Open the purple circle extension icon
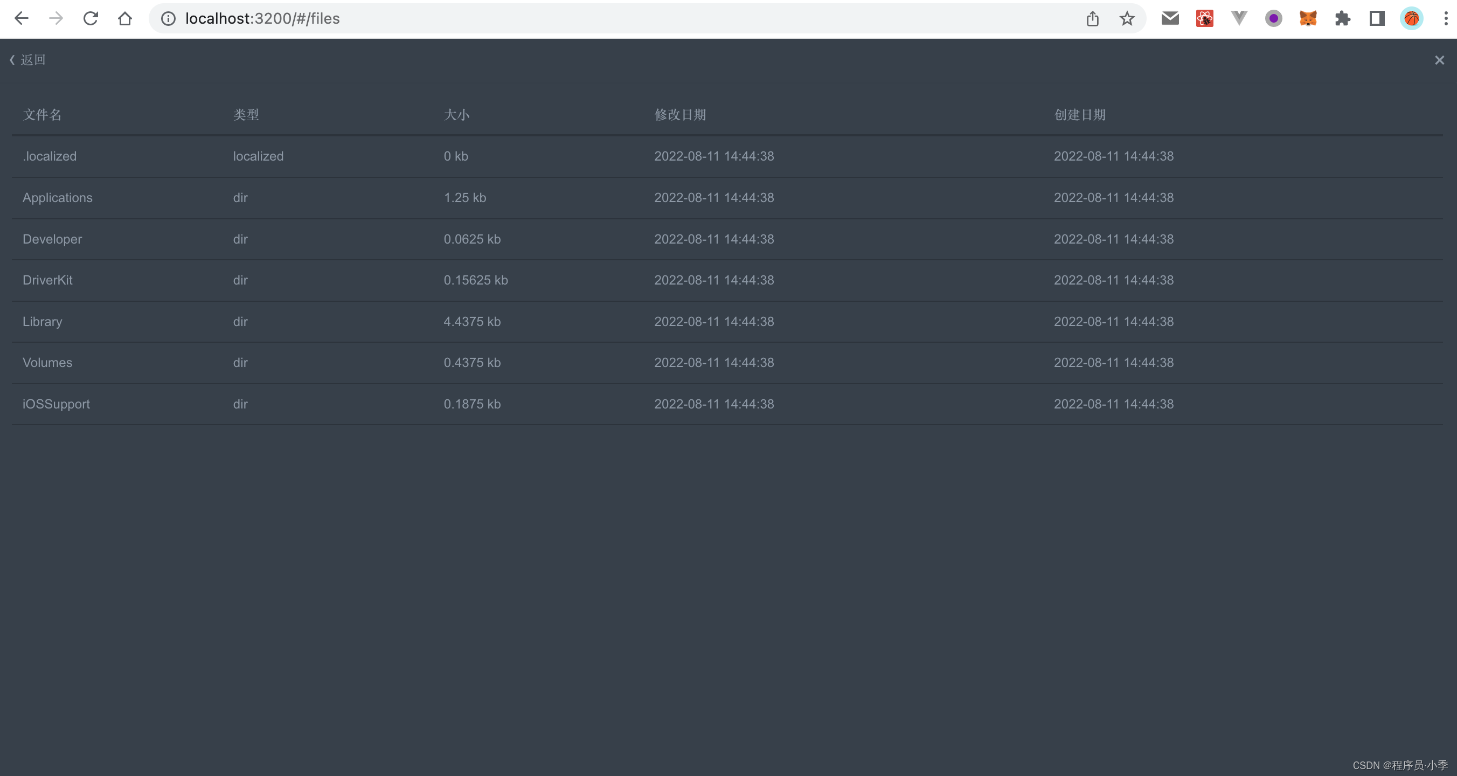This screenshot has height=776, width=1457. coord(1274,19)
